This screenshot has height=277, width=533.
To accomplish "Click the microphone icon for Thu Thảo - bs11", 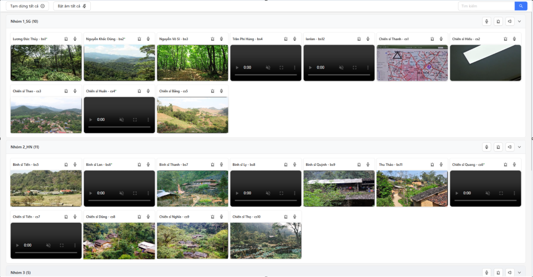I will point(441,165).
